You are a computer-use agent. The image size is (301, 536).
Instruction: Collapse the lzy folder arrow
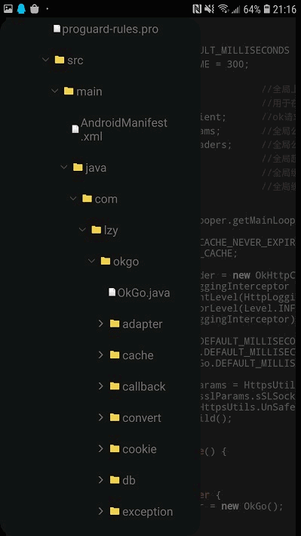[82, 230]
